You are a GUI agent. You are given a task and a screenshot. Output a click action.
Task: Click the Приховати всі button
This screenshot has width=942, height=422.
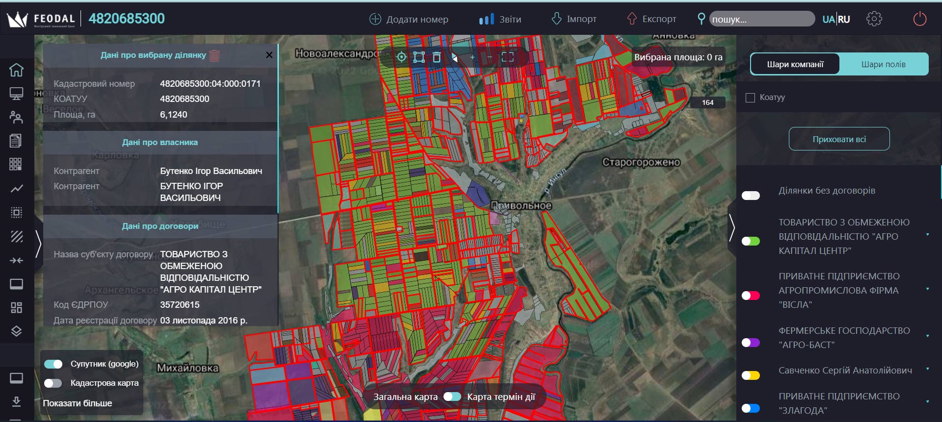839,139
